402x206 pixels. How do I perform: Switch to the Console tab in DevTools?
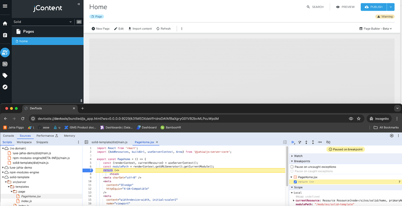(8, 136)
